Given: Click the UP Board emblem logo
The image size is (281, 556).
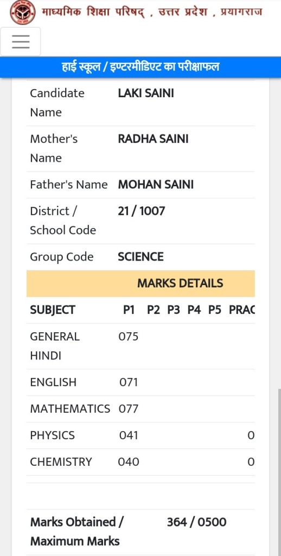Looking at the screenshot, I should tap(22, 12).
